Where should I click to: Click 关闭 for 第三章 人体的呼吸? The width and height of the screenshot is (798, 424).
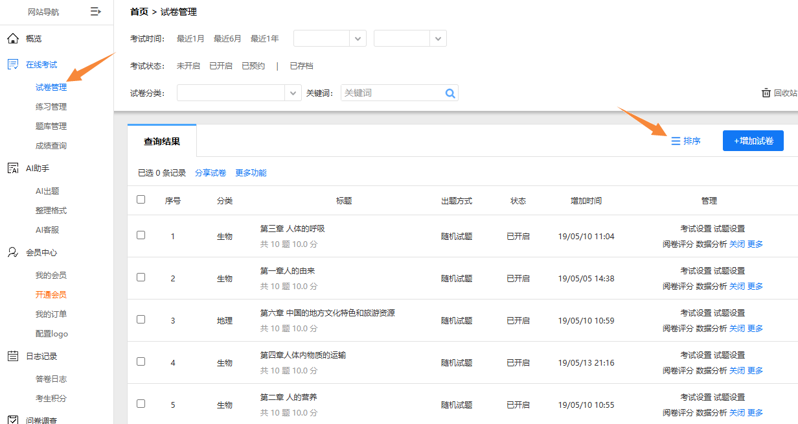pos(737,244)
